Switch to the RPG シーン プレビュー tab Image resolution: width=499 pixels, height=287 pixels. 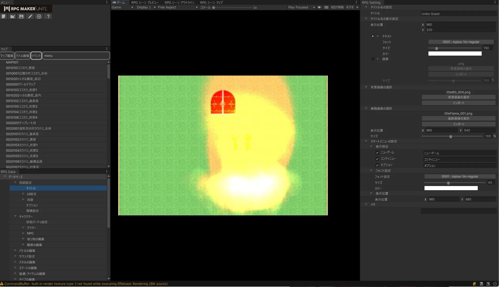(145, 2)
